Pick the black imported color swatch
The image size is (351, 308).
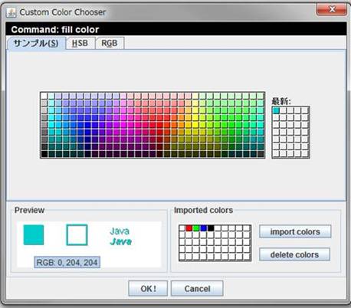(x=211, y=228)
